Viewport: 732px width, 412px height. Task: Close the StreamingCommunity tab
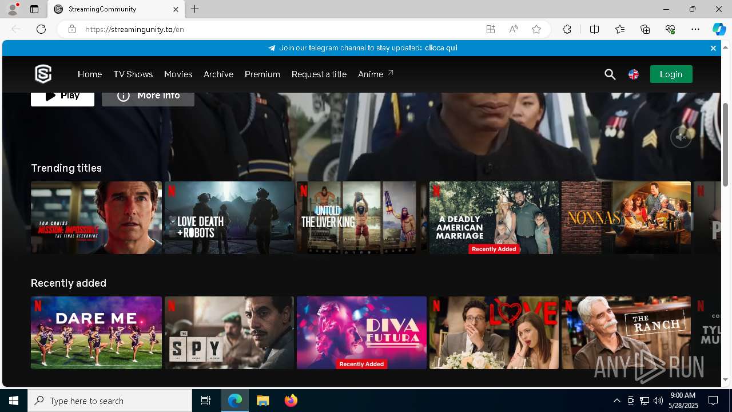(x=176, y=9)
